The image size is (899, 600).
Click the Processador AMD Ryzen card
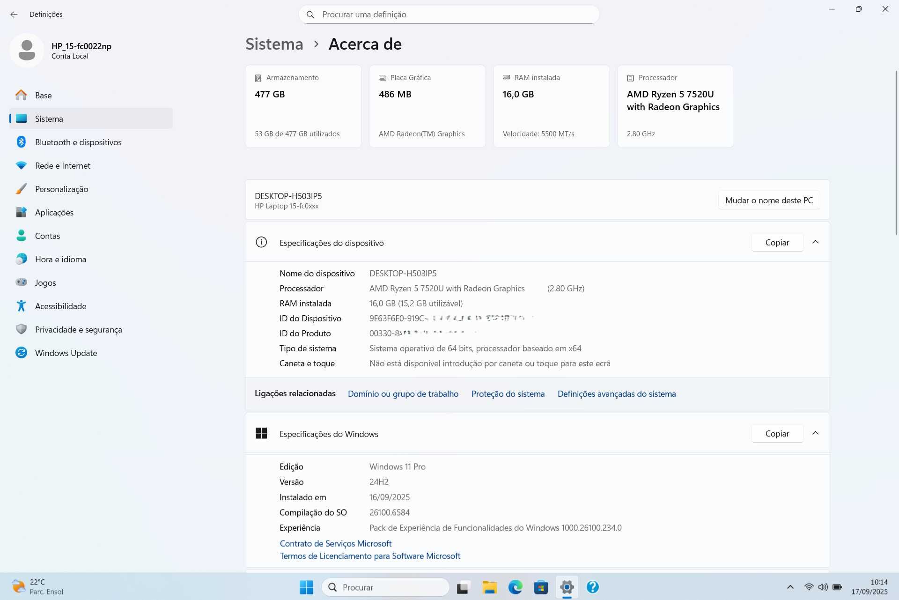pos(676,106)
